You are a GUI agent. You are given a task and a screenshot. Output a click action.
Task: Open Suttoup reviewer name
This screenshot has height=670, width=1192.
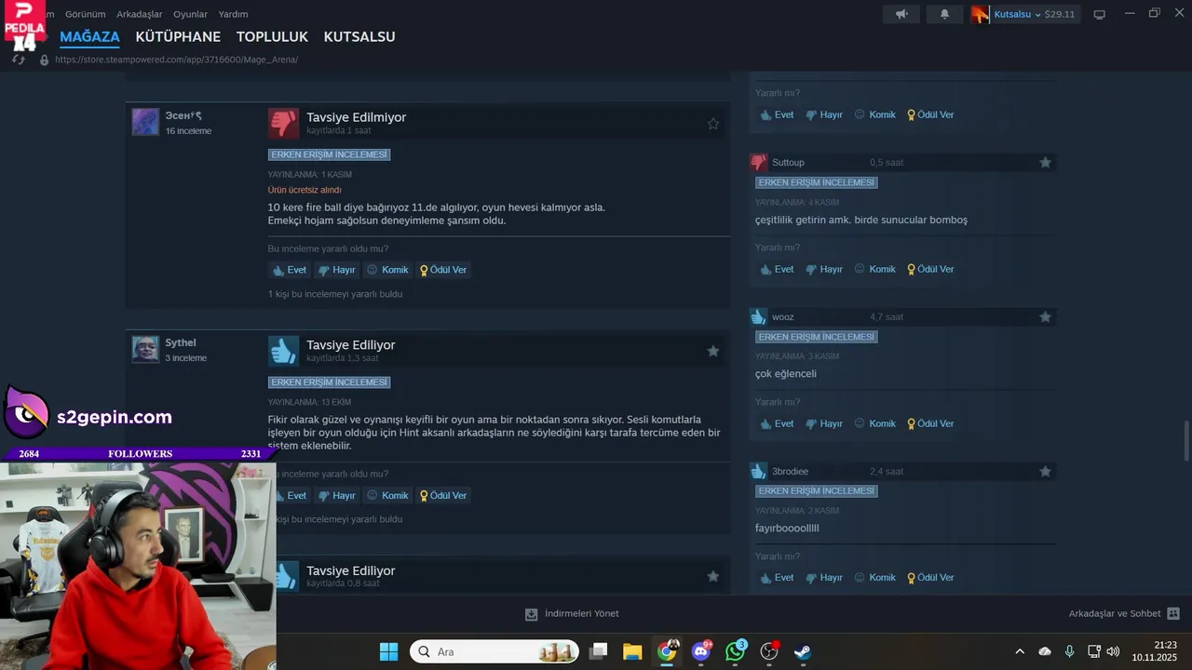point(788,163)
